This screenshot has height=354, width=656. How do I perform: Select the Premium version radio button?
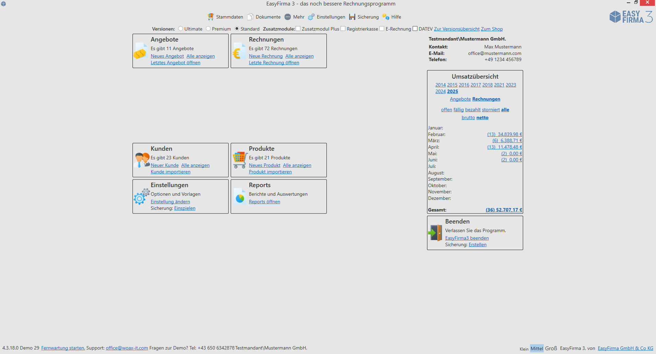208,29
